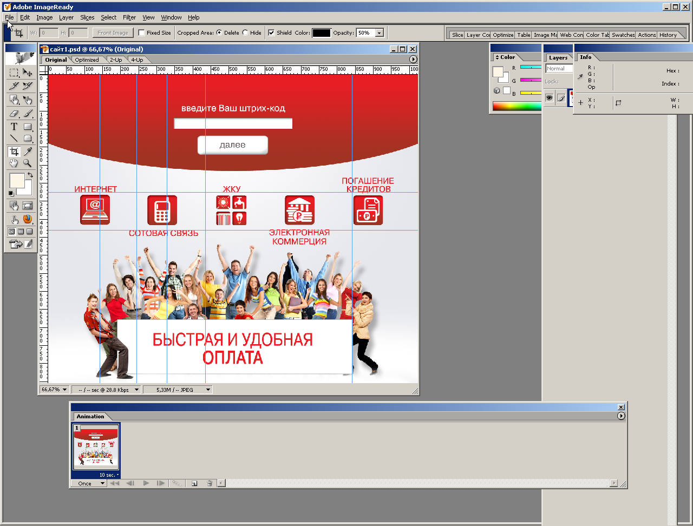Screen dimensions: 693x526
Task: Open the Swatches palette tab
Action: [623, 35]
